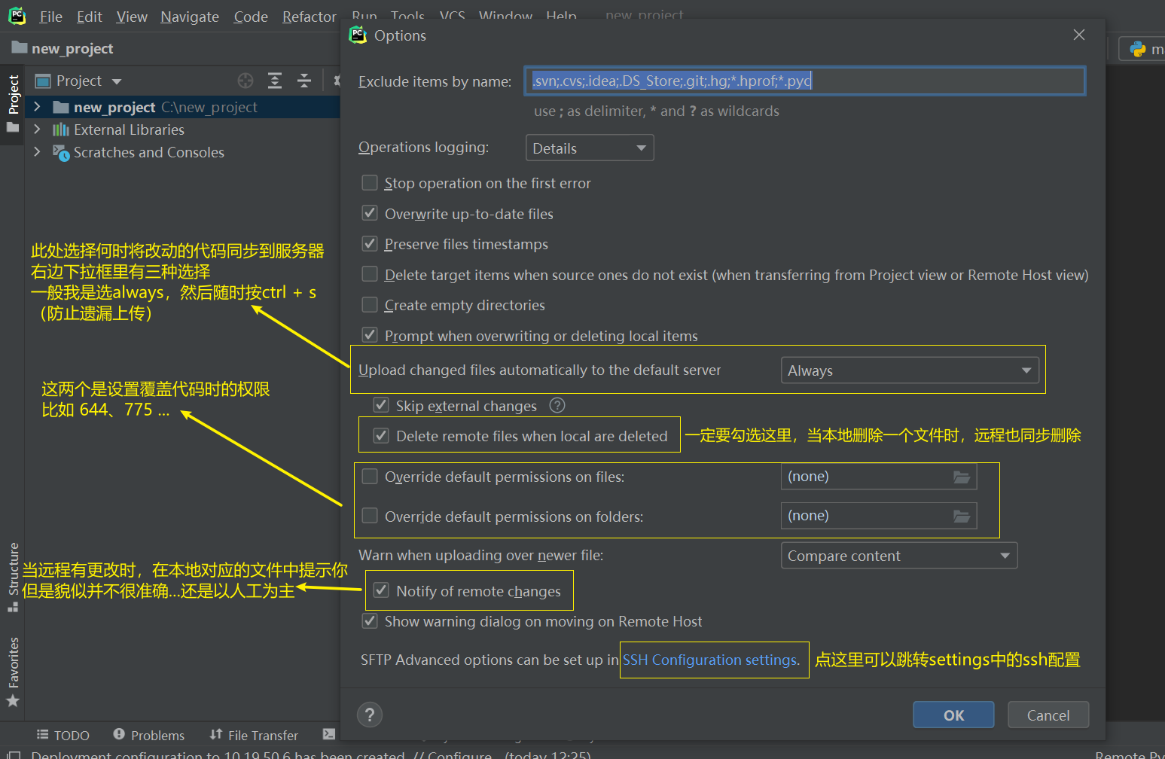This screenshot has width=1165, height=759.
Task: Click the Exclude items by name field
Action: pyautogui.click(x=804, y=81)
